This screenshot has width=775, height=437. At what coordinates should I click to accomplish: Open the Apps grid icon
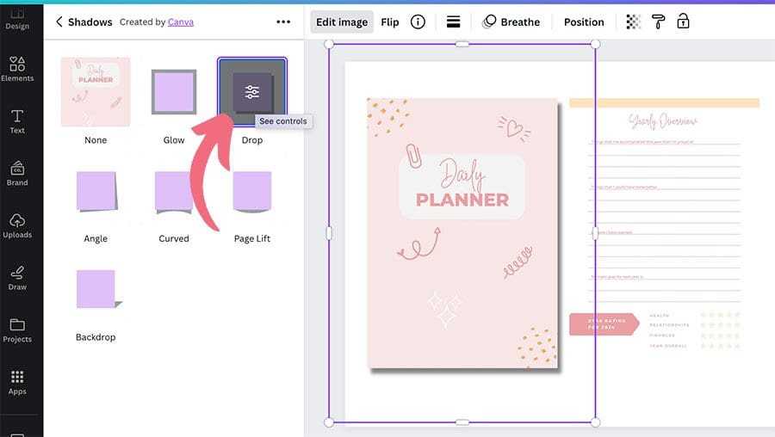pos(17,382)
